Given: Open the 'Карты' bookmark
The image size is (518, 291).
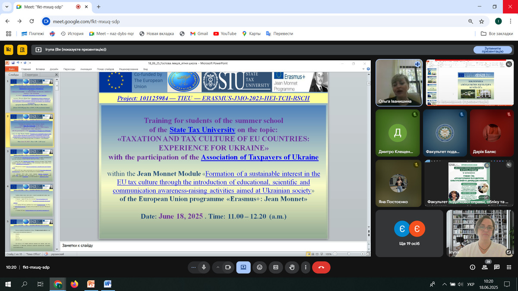Looking at the screenshot, I should click(x=251, y=34).
